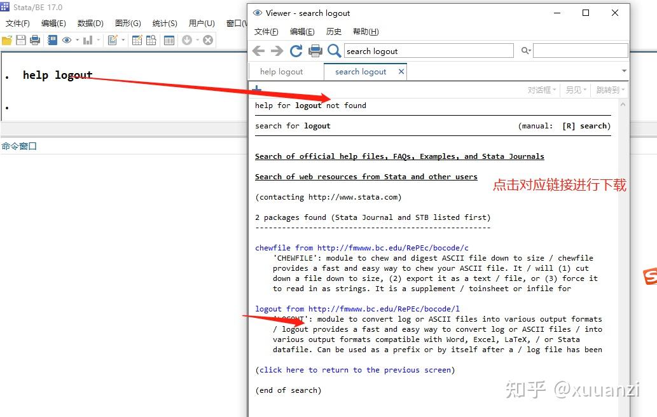
Task: Open the Graph window bar-chart icon
Action: pyautogui.click(x=88, y=39)
